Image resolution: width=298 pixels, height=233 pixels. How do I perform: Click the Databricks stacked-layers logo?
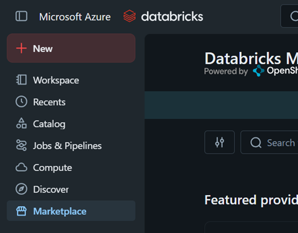pos(129,16)
